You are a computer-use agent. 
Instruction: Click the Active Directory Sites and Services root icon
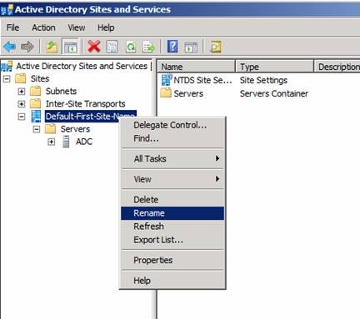click(x=7, y=66)
